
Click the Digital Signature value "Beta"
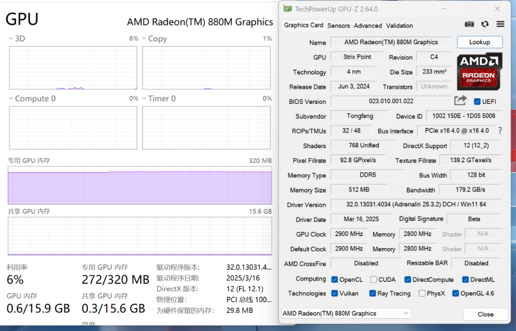474,219
